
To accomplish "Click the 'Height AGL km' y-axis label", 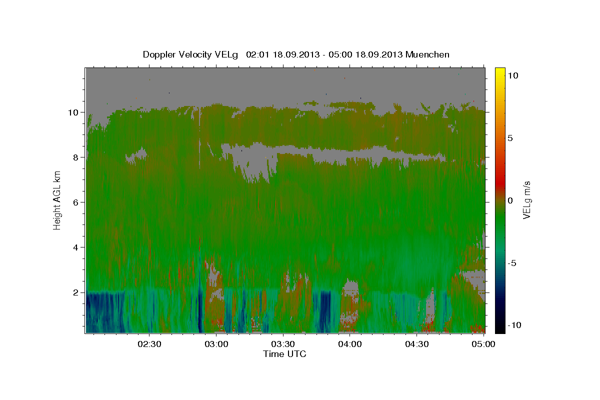I will (x=57, y=199).
